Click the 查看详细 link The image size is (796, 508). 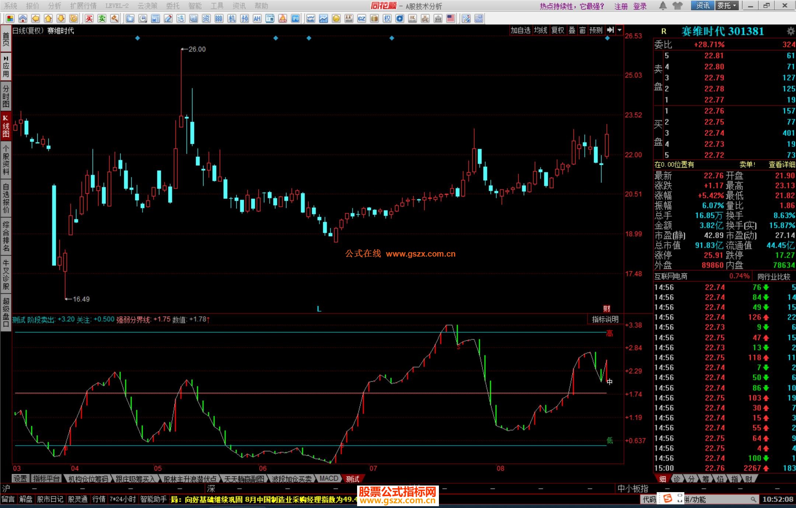pos(782,165)
